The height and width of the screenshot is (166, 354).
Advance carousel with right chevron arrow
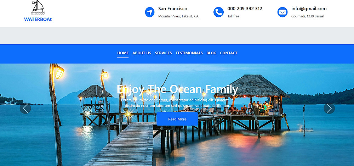[329, 108]
